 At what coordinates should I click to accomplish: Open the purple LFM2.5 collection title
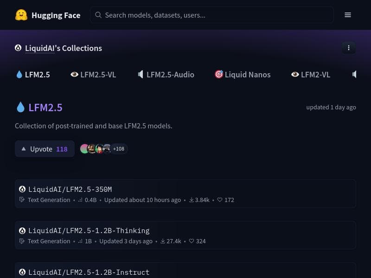click(45, 107)
